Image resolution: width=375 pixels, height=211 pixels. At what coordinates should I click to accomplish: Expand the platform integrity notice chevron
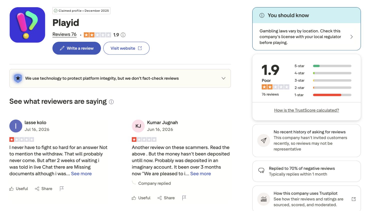tap(223, 78)
